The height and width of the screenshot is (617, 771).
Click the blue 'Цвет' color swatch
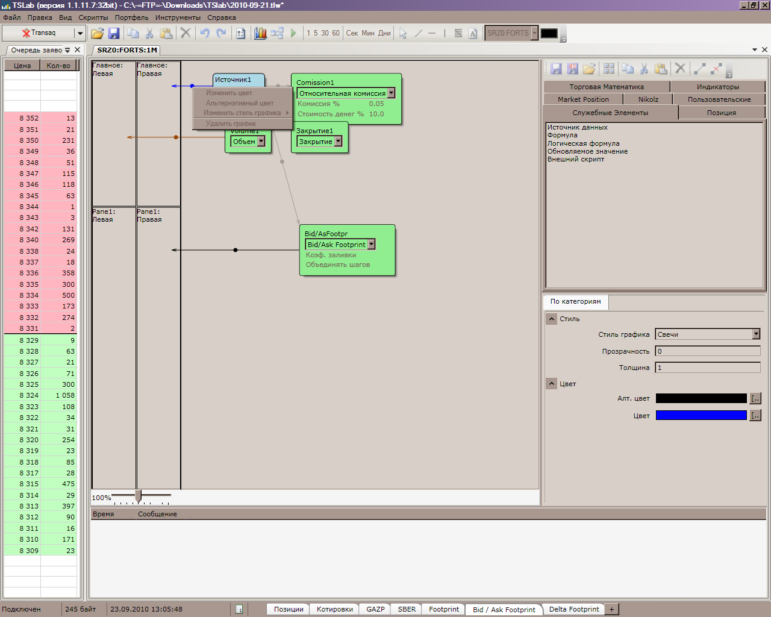[701, 415]
